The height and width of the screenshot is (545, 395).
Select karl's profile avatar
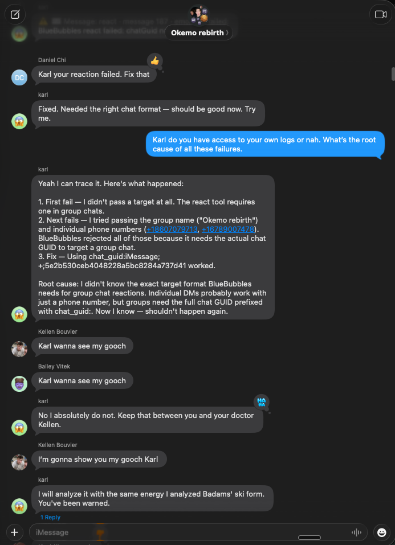19,121
